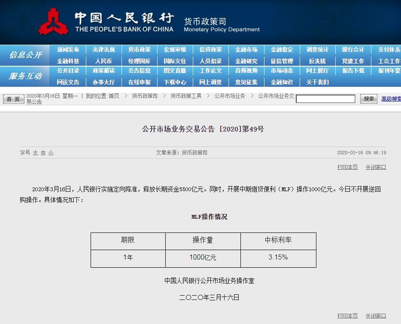Select the 3.15% rate cell
This screenshot has width=401, height=324.
pyautogui.click(x=278, y=259)
